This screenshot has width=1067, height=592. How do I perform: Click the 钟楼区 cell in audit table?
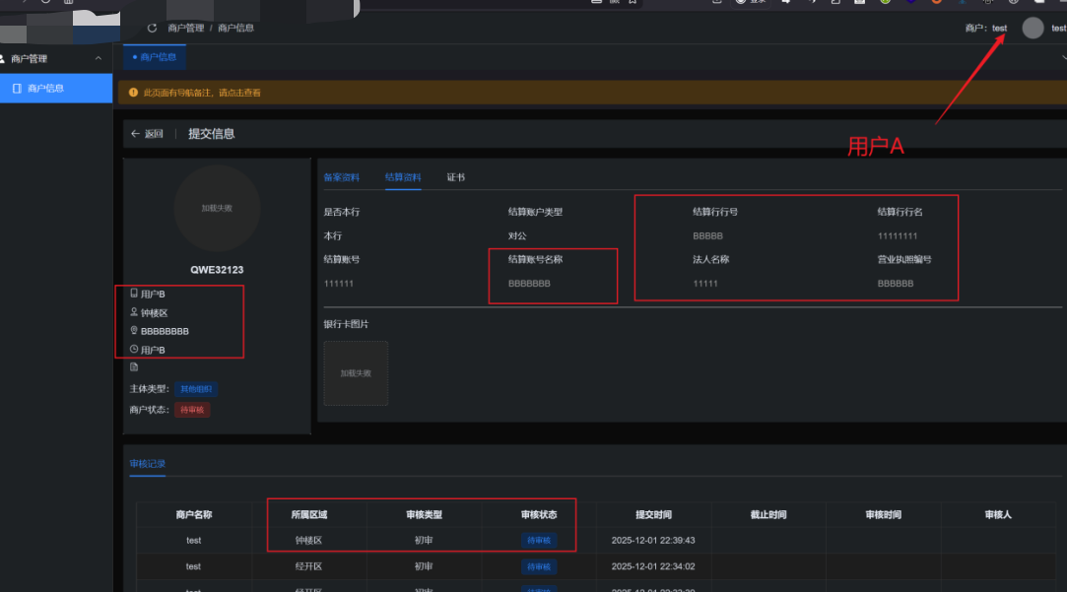coord(309,540)
